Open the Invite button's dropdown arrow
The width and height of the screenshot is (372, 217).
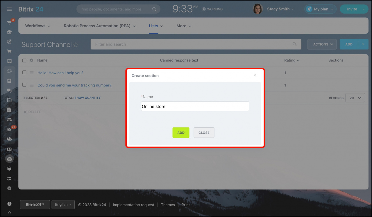pyautogui.click(x=364, y=9)
